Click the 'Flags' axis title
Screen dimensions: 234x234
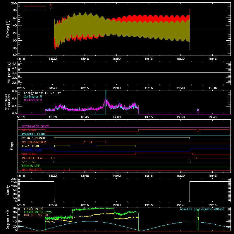[x=12, y=146]
